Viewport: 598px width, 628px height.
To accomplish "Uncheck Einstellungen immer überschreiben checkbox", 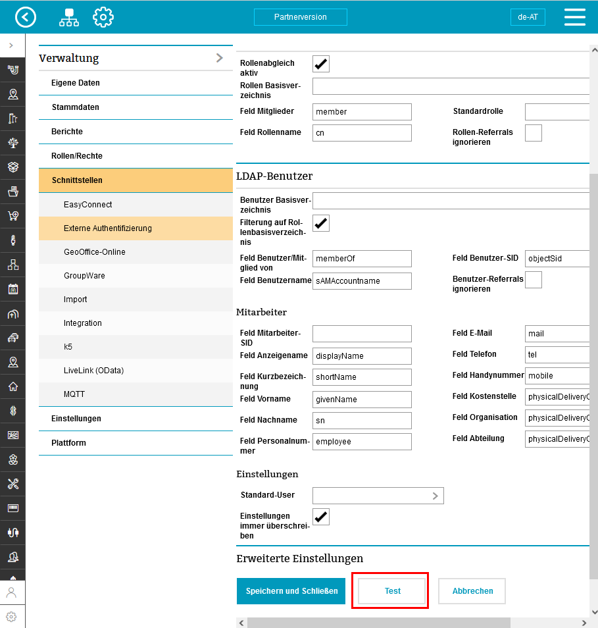I will coord(321,517).
